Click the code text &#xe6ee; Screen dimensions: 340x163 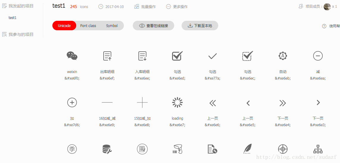[142, 78]
